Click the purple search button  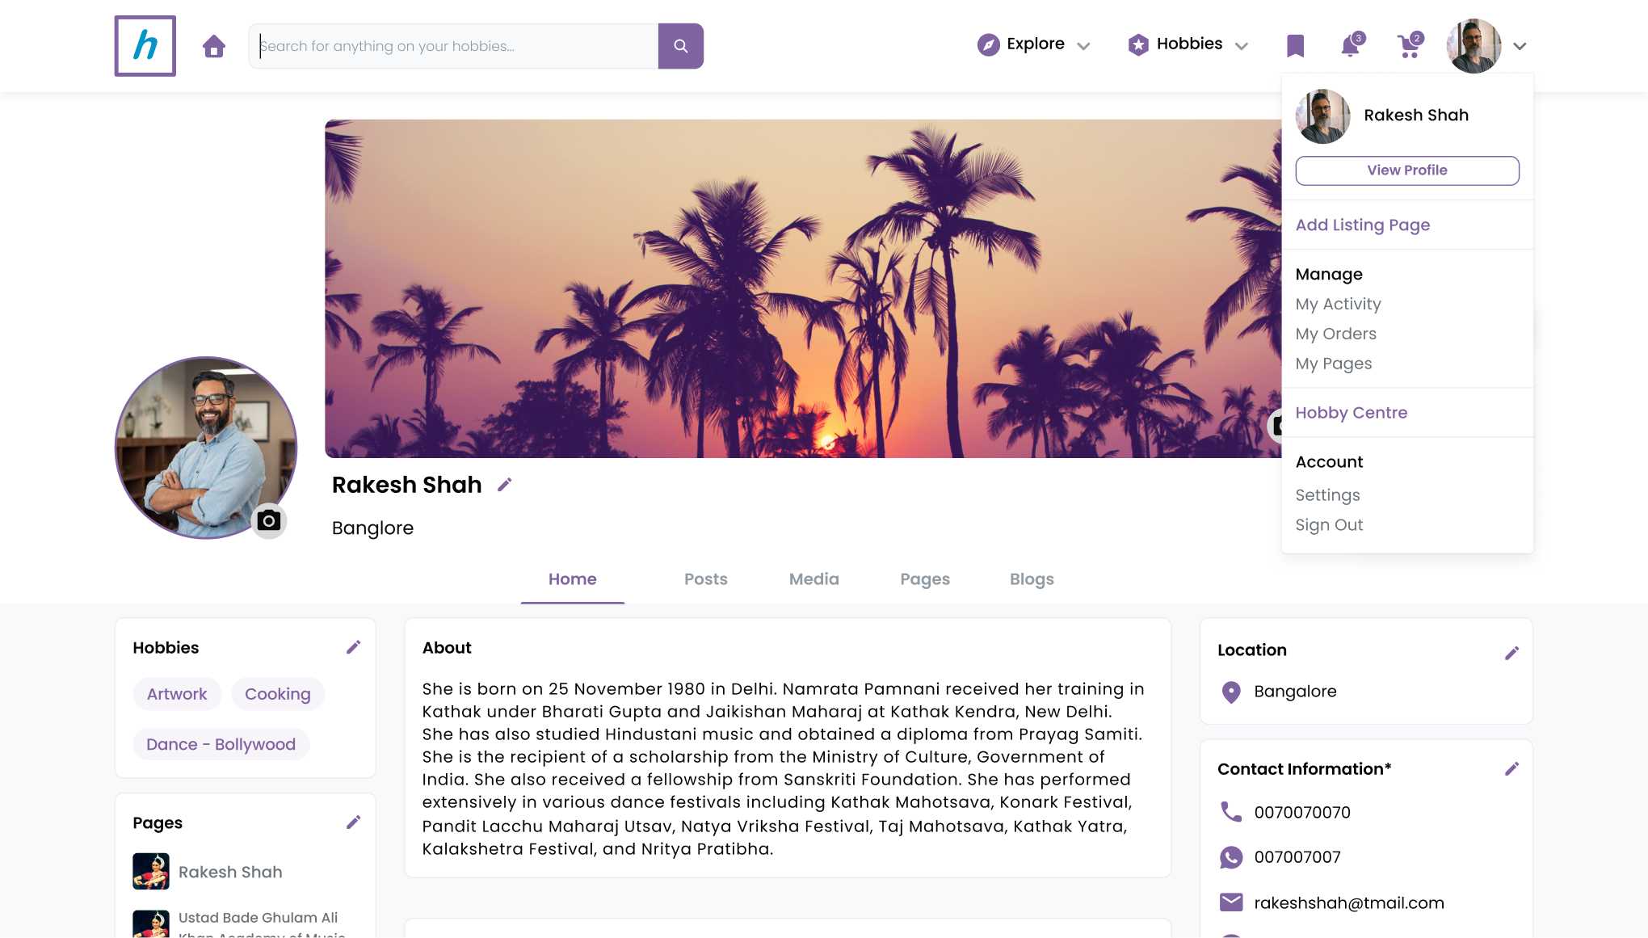tap(680, 46)
